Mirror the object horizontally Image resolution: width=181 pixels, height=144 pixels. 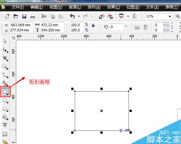[x=137, y=27]
